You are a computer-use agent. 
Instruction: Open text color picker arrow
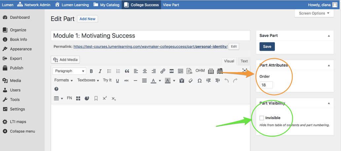point(160,81)
